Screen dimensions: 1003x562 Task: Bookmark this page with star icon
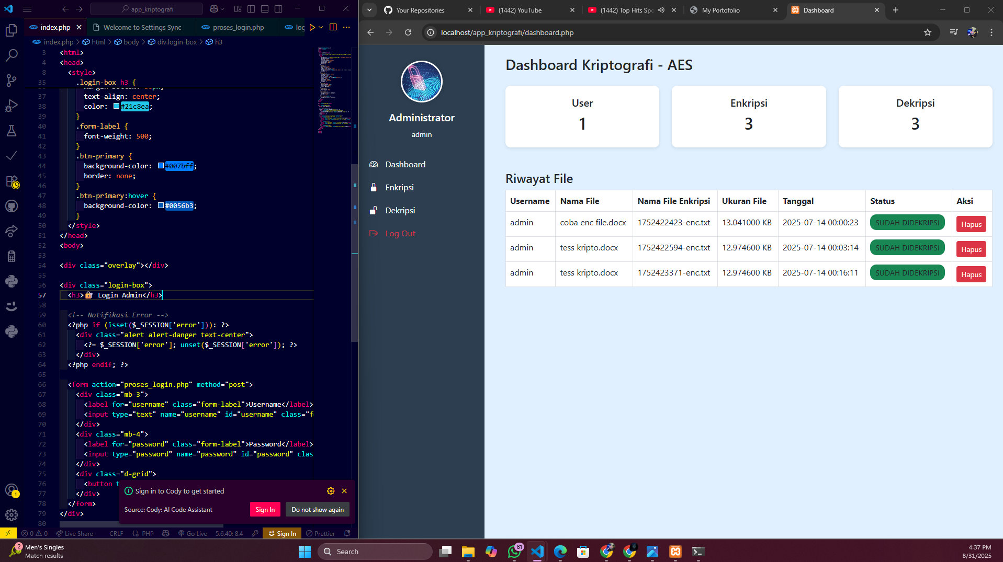point(927,32)
